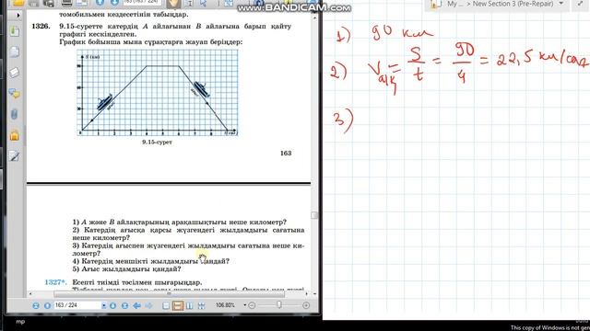Go to the previous page
Screen dimensions: 590x331
click(47, 306)
